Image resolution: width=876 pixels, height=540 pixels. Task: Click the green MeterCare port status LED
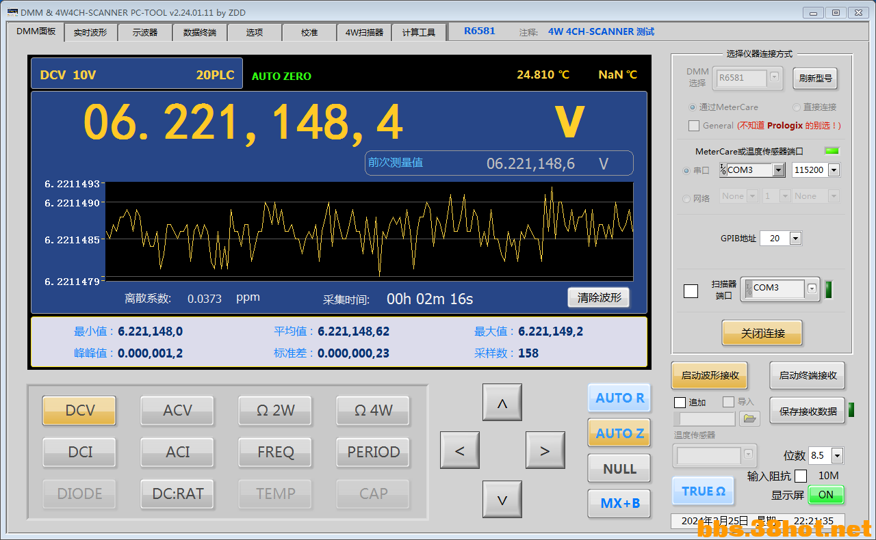point(832,151)
